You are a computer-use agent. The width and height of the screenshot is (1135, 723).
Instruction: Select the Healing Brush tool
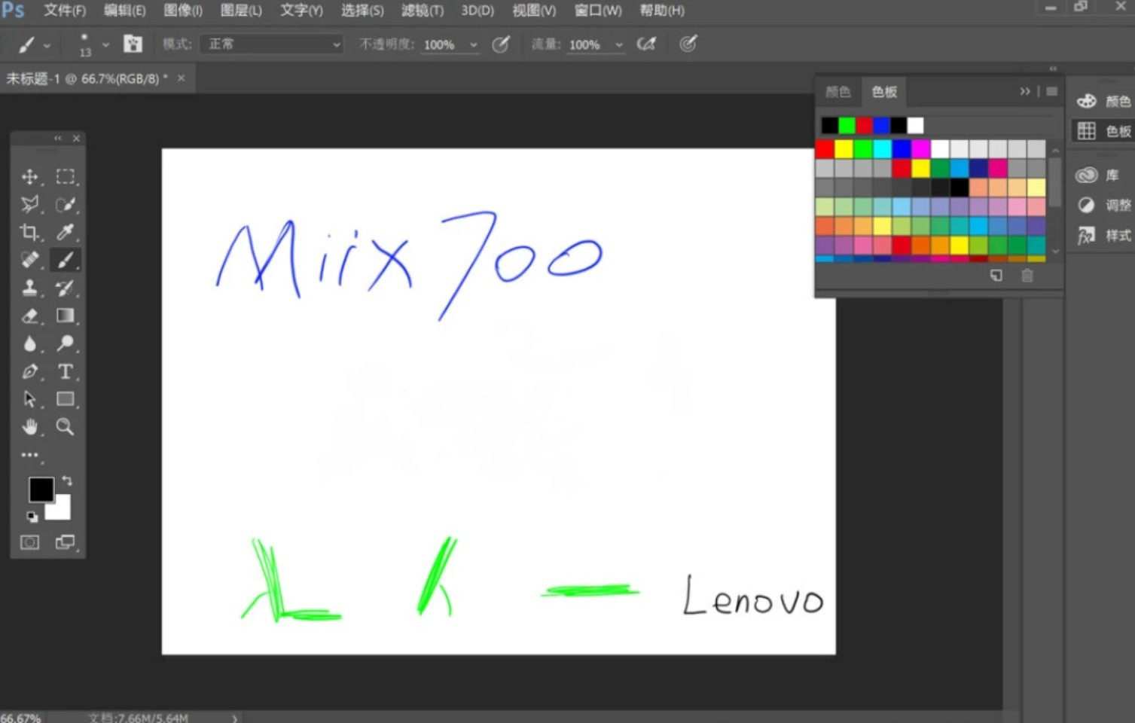pyautogui.click(x=29, y=260)
